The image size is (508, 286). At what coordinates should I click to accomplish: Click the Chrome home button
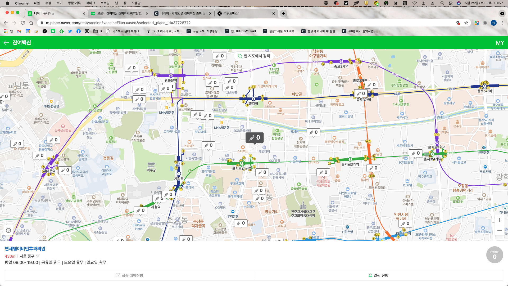tap(31, 23)
